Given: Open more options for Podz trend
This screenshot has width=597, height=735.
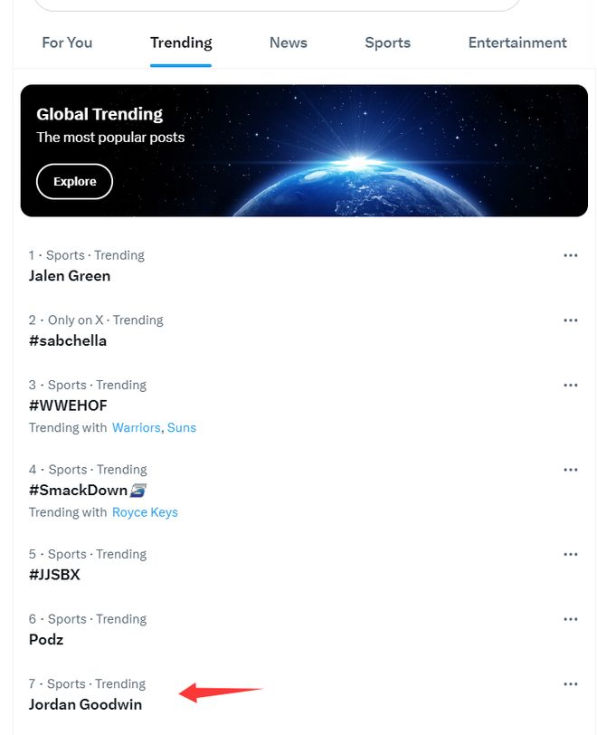Looking at the screenshot, I should pyautogui.click(x=570, y=619).
